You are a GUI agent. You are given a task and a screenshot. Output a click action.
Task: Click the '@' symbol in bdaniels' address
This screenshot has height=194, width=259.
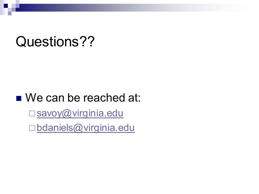(78, 128)
